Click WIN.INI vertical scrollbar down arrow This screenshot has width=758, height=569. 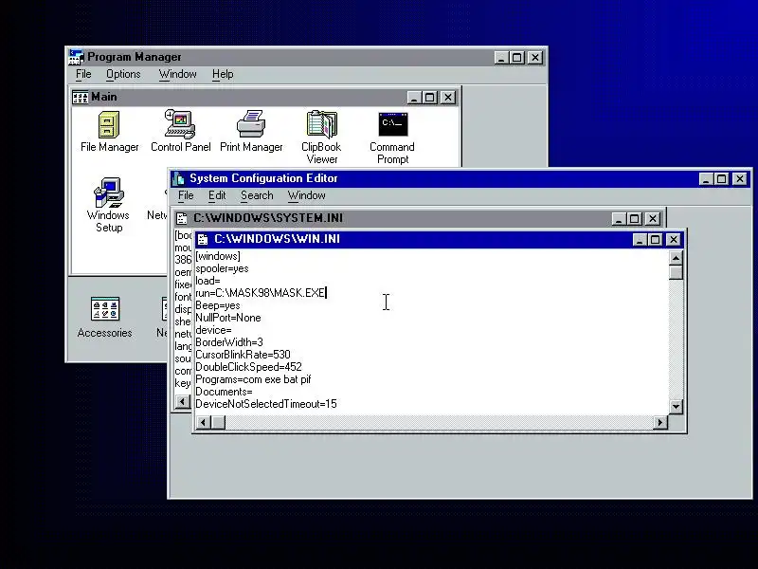(x=676, y=407)
